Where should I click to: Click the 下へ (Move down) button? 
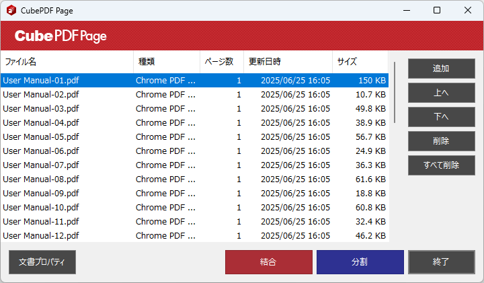coord(441,117)
